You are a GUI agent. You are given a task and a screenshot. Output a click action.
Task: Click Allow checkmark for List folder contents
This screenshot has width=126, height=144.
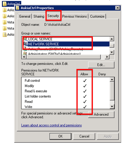pos(85,96)
